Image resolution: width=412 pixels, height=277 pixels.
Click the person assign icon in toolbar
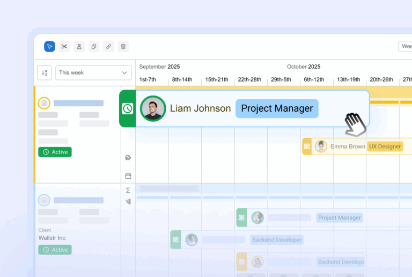79,47
